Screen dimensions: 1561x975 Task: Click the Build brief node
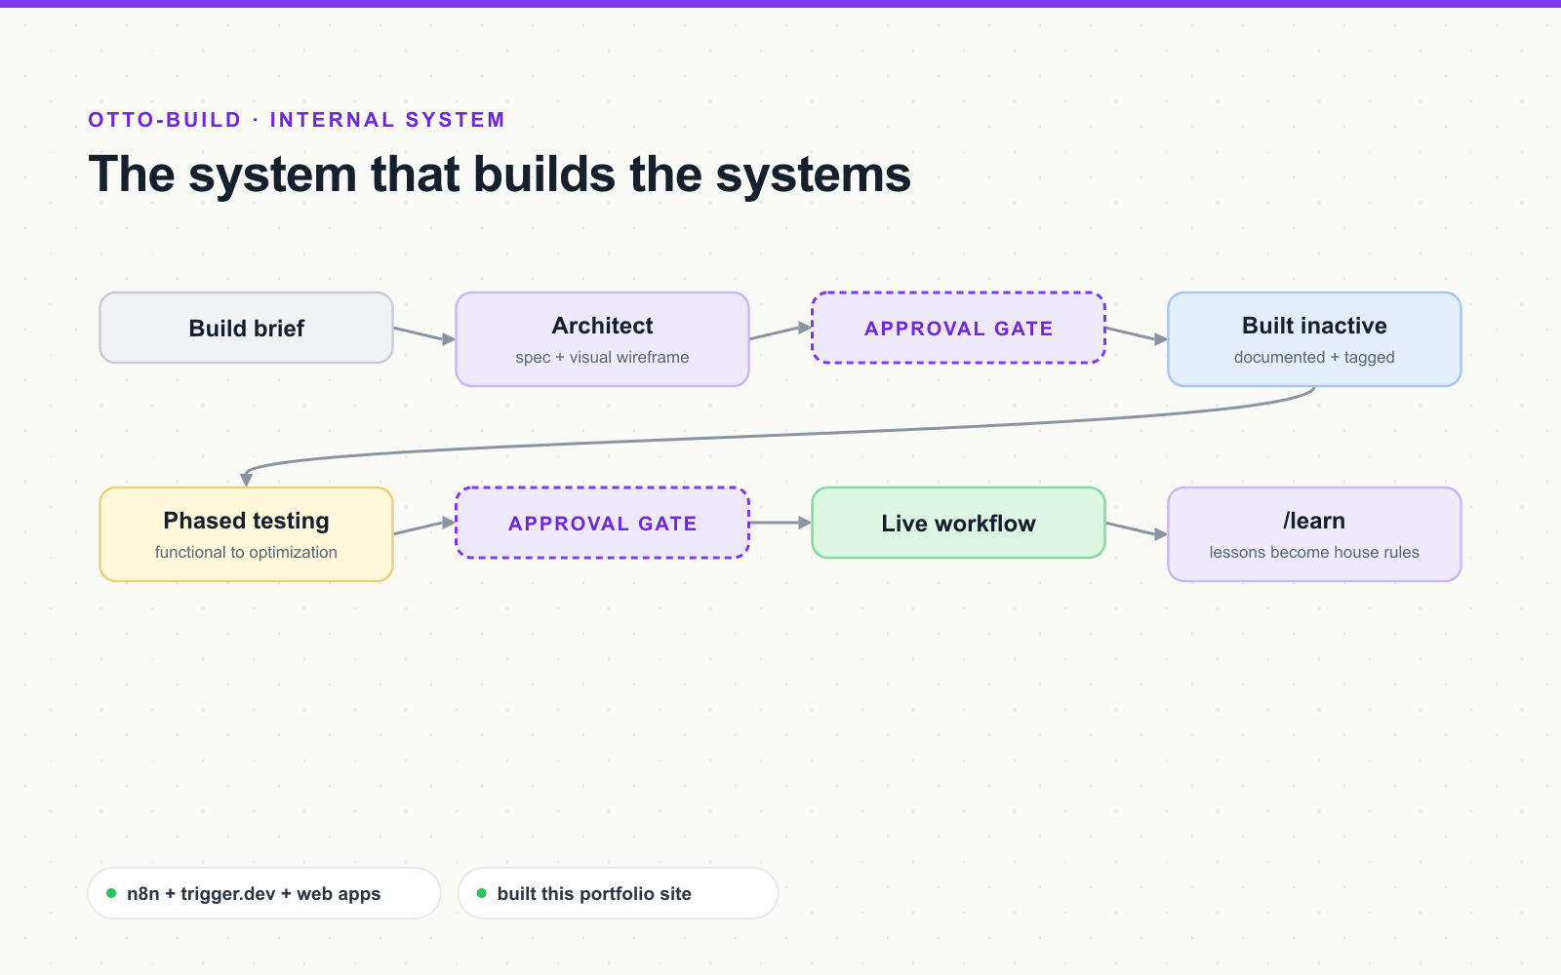click(x=246, y=328)
